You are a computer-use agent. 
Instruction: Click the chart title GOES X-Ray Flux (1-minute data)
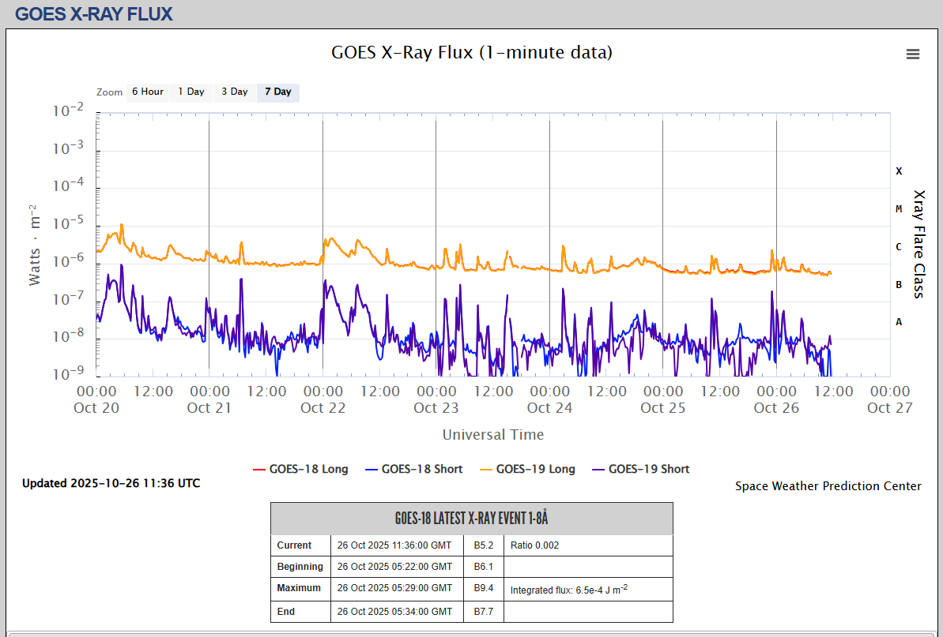(471, 53)
